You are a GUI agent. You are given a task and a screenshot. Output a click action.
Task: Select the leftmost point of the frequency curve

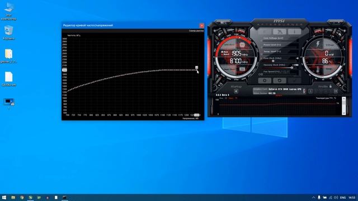[68, 92]
